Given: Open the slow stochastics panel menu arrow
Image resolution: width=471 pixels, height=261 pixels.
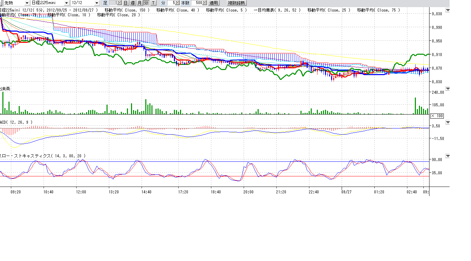Looking at the screenshot, I should [x=448, y=156].
